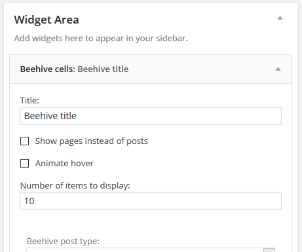The width and height of the screenshot is (302, 252).
Task: Click the bold 'Beehive cells:' widget name
Action: (x=48, y=69)
